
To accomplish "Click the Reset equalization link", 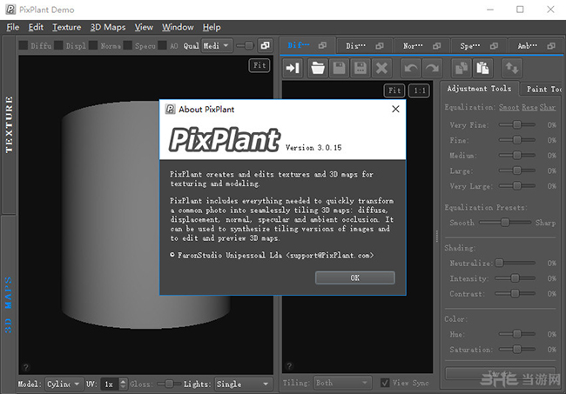I will tap(529, 107).
